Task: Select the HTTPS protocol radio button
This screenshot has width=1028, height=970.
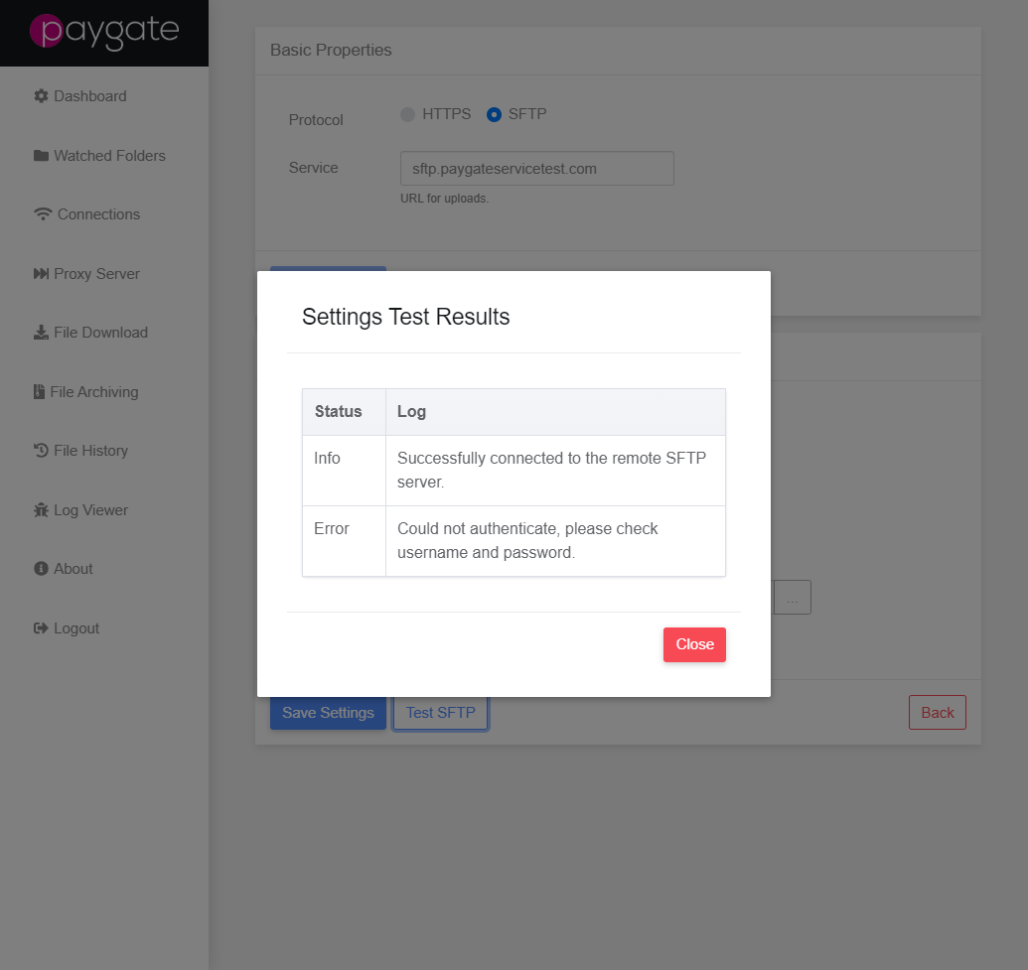Action: 408,115
